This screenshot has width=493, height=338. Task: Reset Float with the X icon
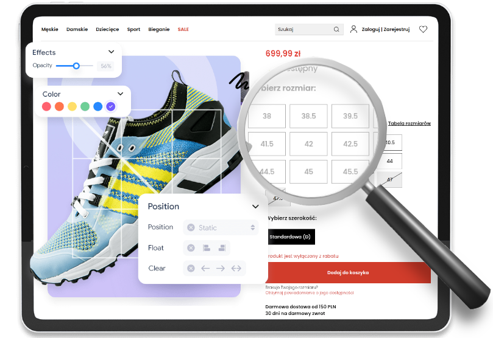point(191,248)
